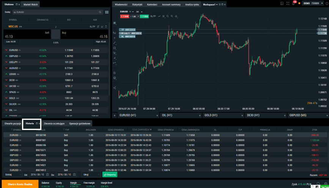
Task: Click the Eksportuj button
Action: 110,175
